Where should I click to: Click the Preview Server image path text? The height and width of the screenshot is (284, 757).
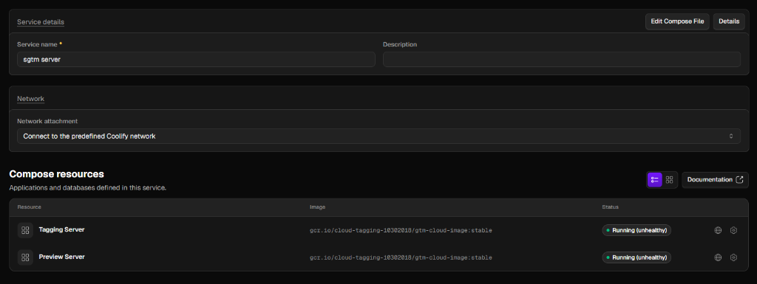coord(401,257)
